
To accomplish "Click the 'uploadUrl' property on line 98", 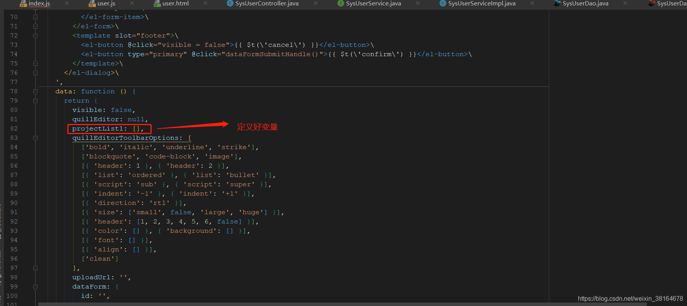I will pyautogui.click(x=91, y=277).
